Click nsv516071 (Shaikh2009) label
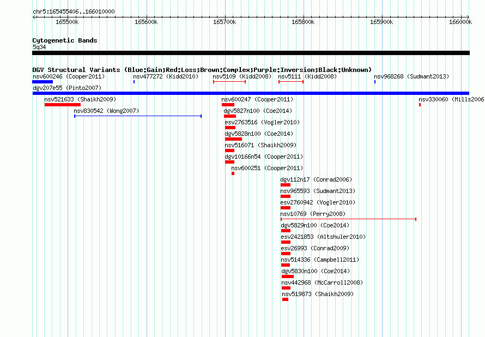 coord(260,145)
